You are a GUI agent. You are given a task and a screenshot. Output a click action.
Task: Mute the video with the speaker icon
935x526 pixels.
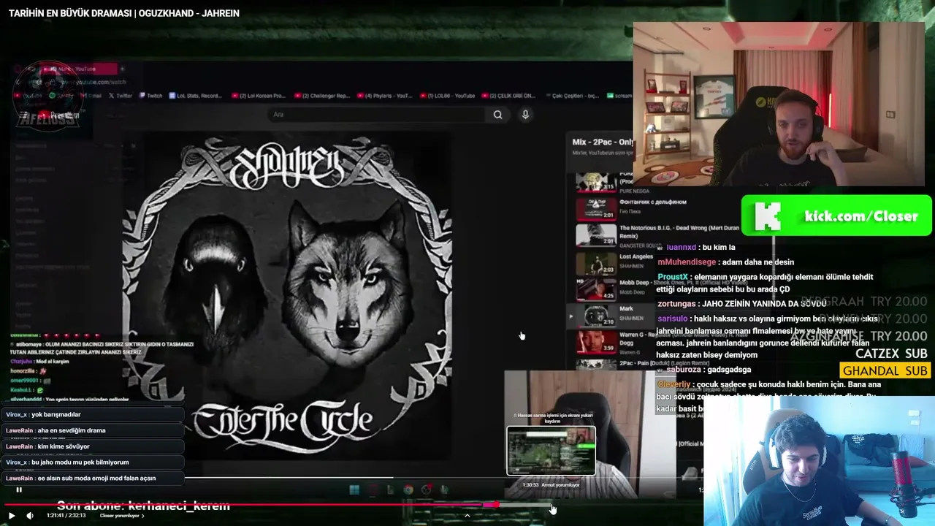coord(30,516)
